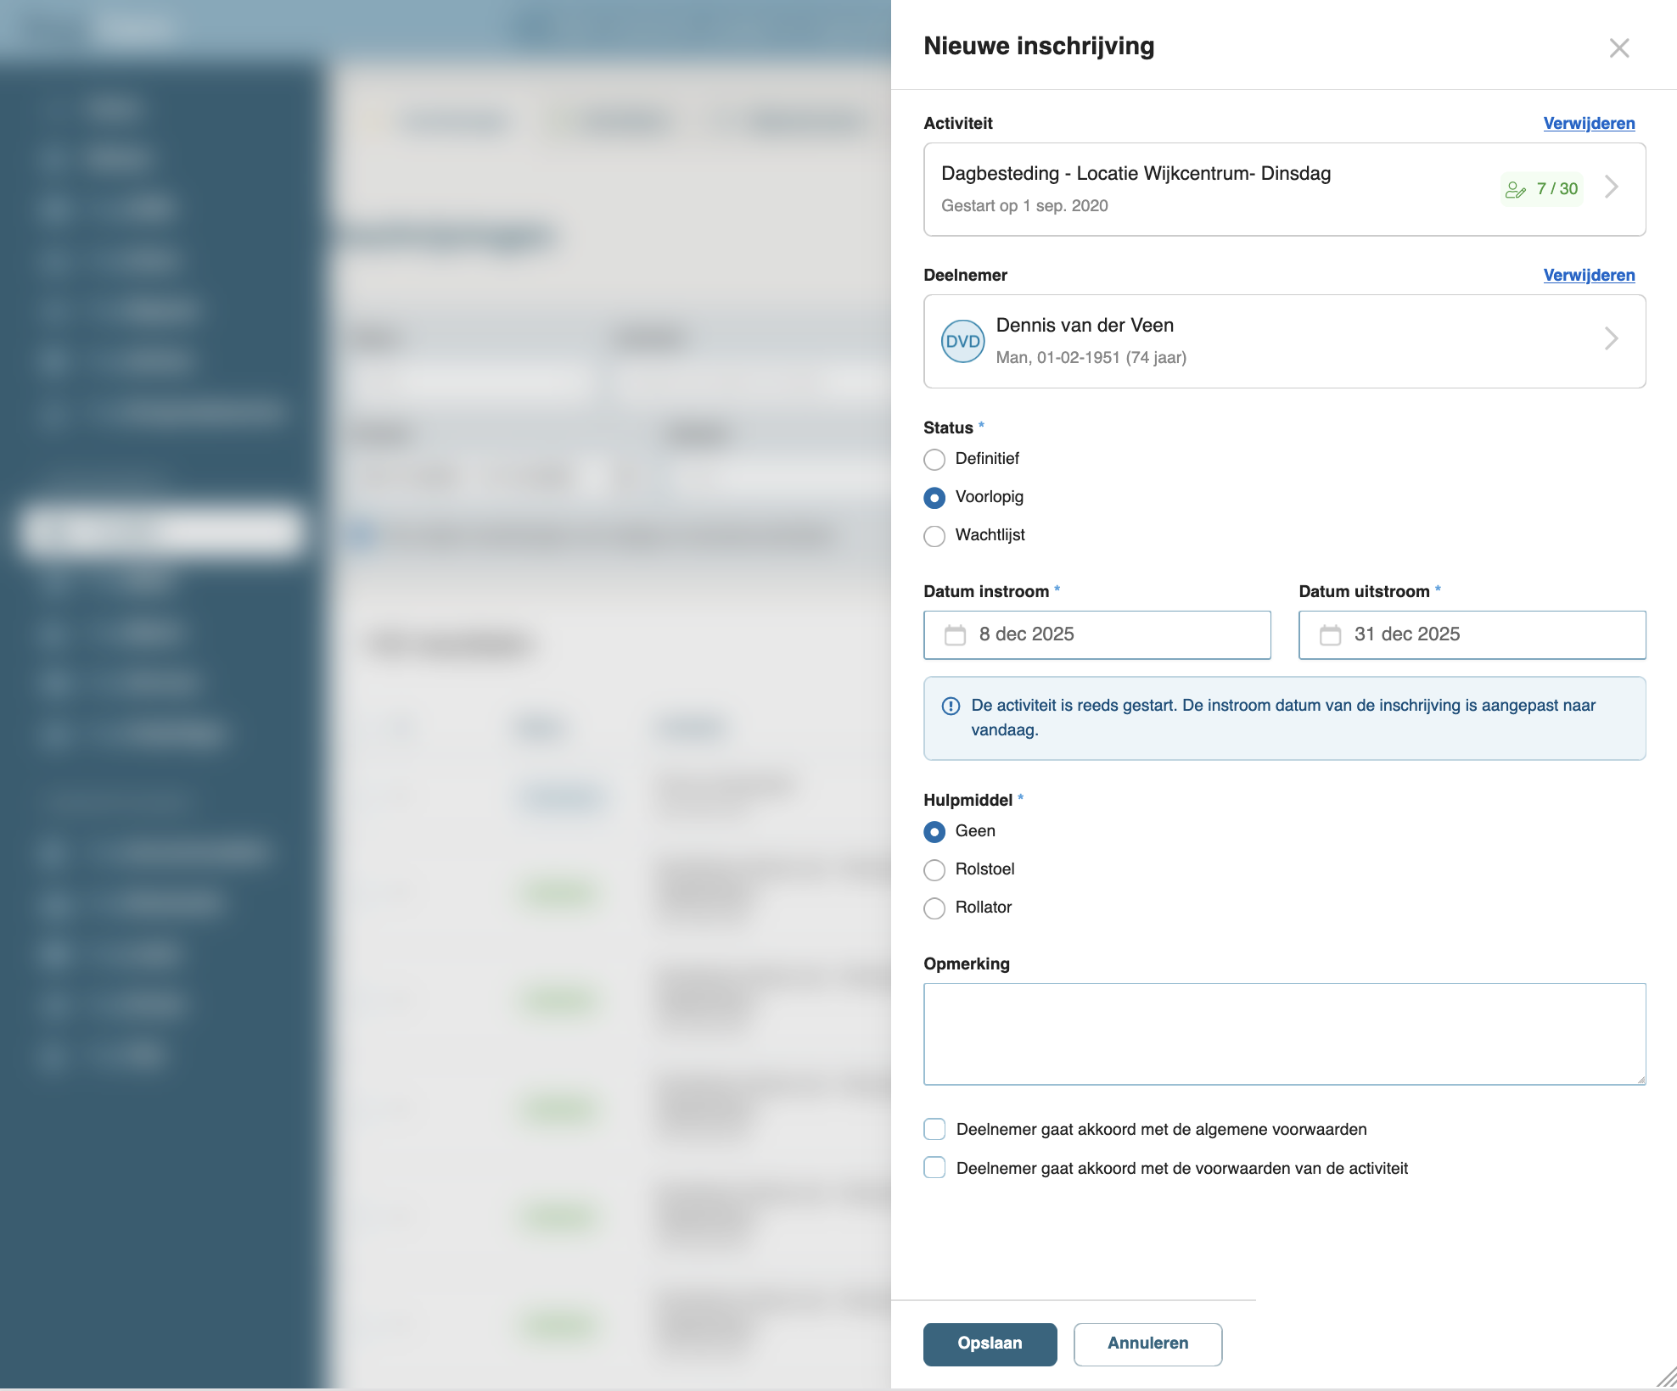Click calendar icon in Datum instroom field
The width and height of the screenshot is (1677, 1391).
tap(955, 635)
